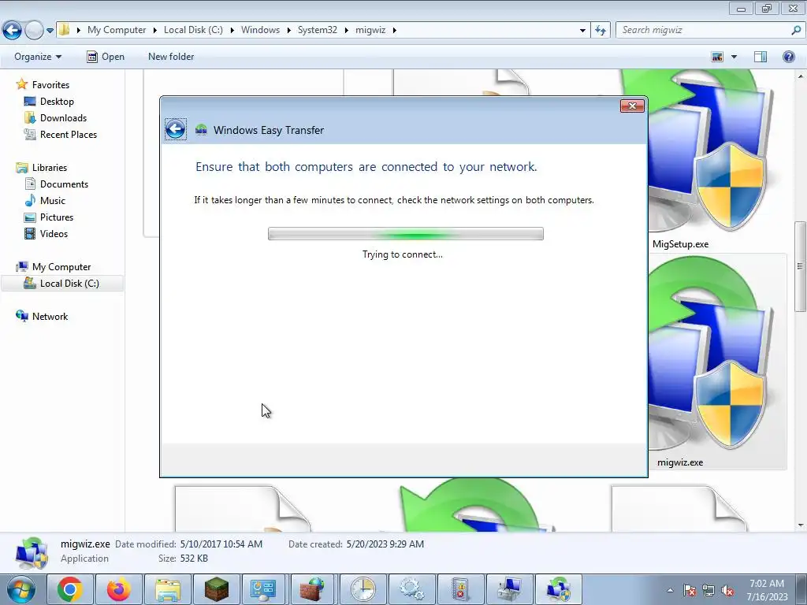Screen dimensions: 807x605
Task: Switch to Windows Easy Transfer taskbar icon
Action: click(x=559, y=589)
